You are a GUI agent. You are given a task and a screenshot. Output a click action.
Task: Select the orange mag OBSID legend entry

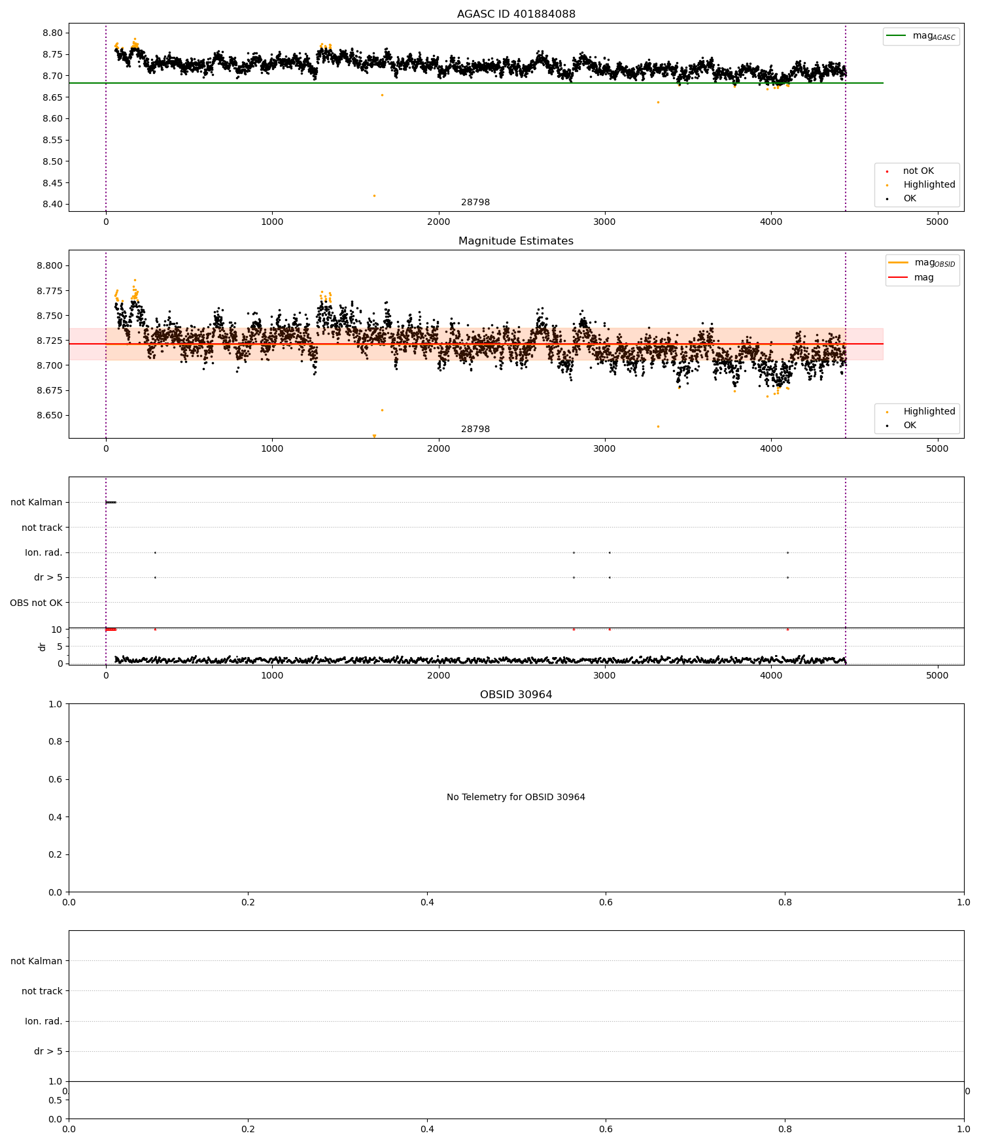pos(922,263)
